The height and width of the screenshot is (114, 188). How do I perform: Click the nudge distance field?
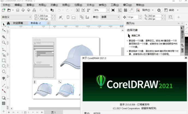click(133, 17)
